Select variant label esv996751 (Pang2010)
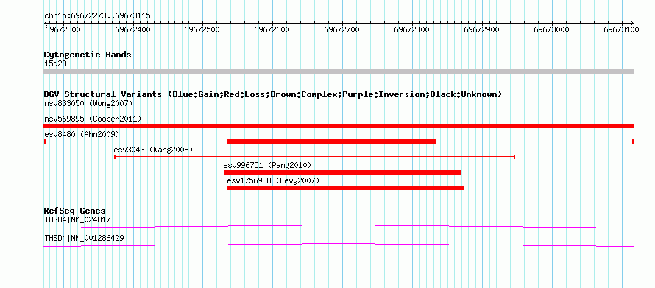 pyautogui.click(x=267, y=165)
